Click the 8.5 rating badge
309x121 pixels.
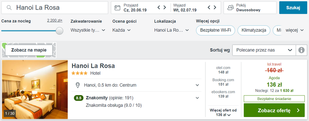78,98
